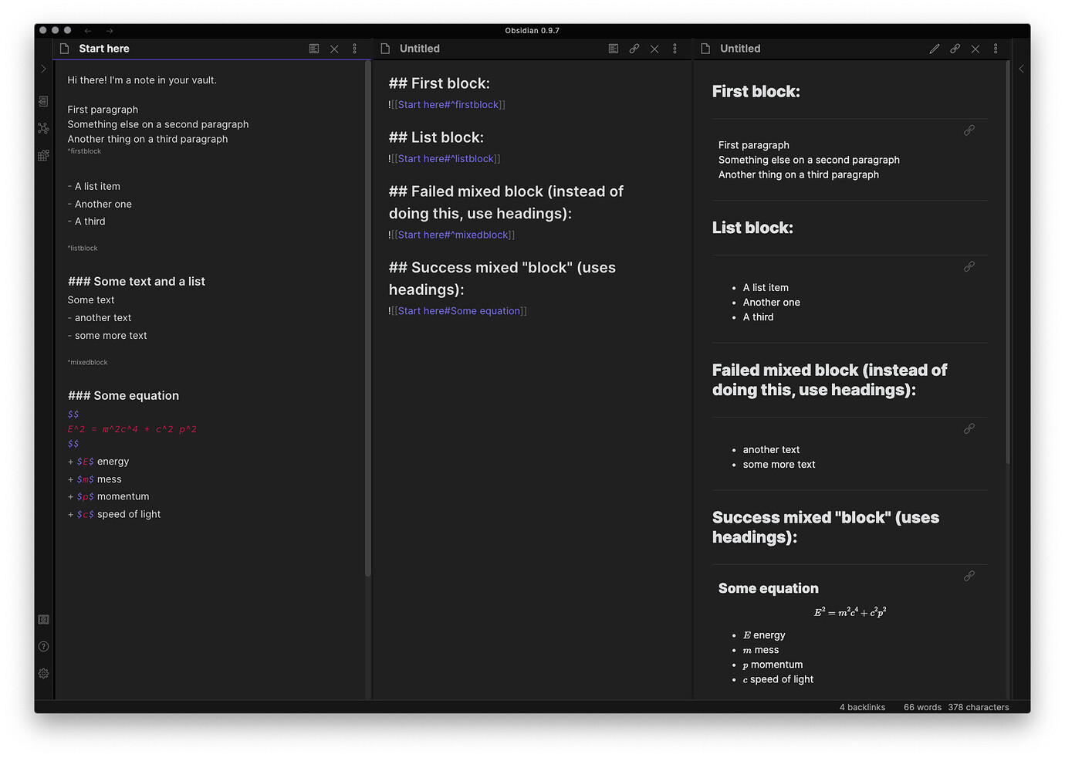Image resolution: width=1065 pixels, height=758 pixels.
Task: Click 4 backlinks in the status bar
Action: click(x=862, y=707)
